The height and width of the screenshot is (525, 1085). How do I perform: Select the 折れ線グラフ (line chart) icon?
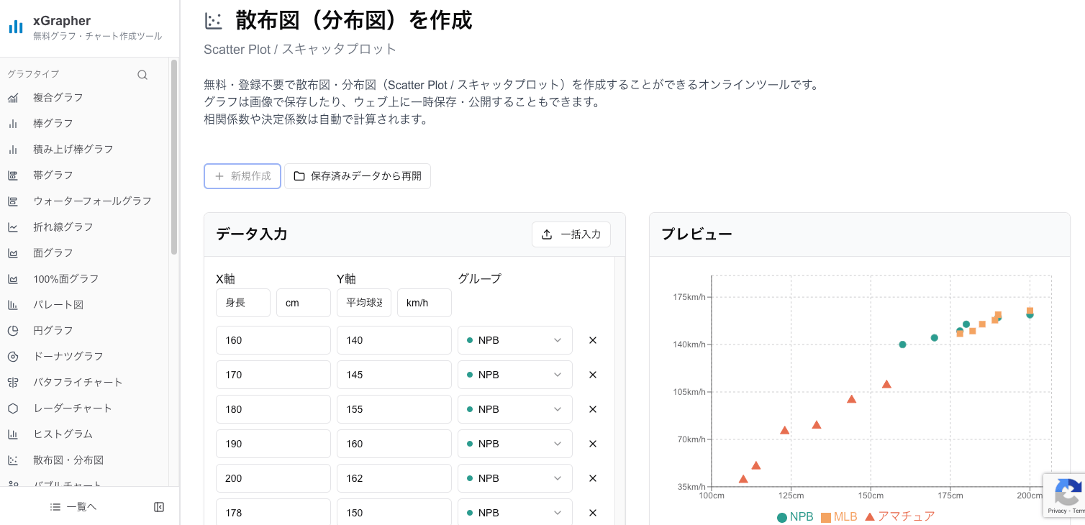14,227
